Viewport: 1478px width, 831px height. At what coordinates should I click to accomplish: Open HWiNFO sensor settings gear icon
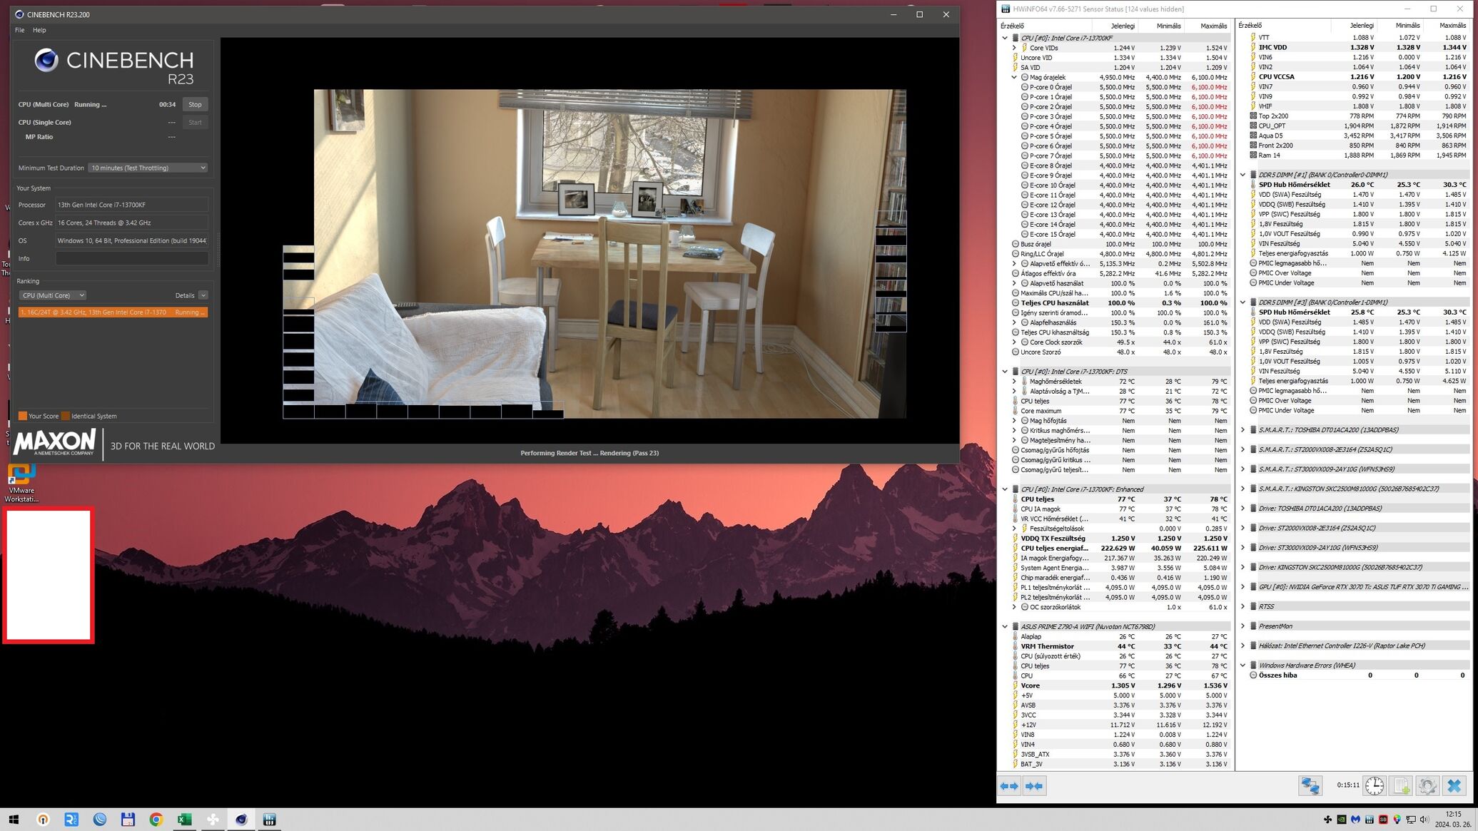click(x=1427, y=786)
